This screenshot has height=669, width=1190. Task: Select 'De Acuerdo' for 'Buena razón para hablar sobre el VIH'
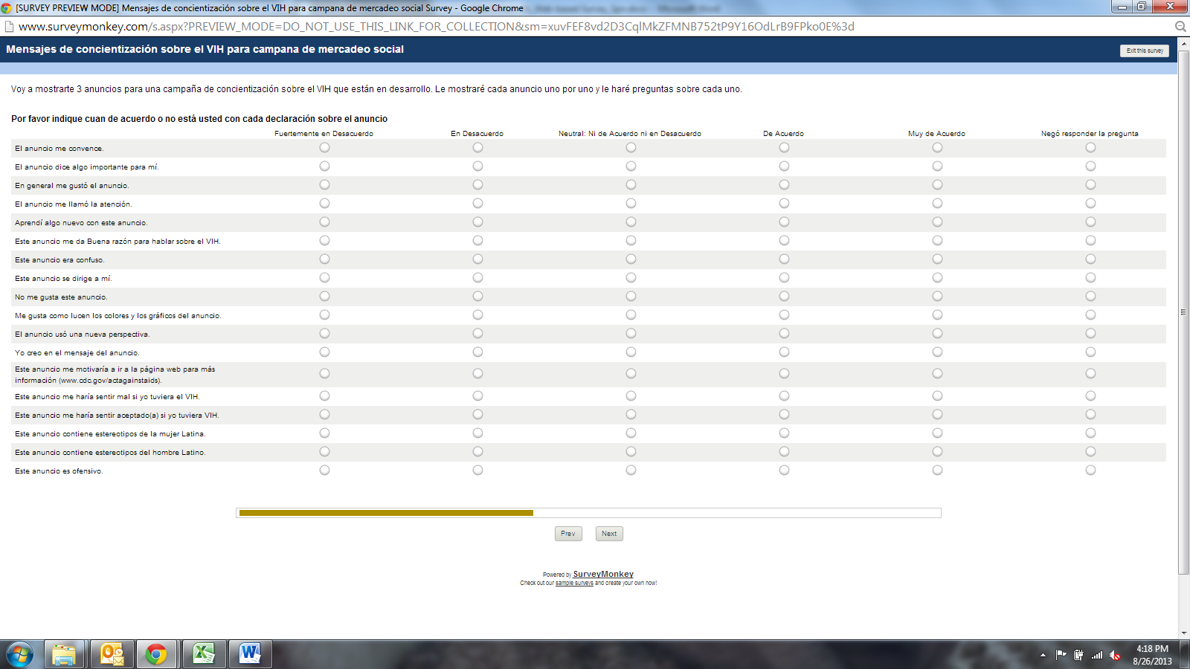(x=784, y=240)
